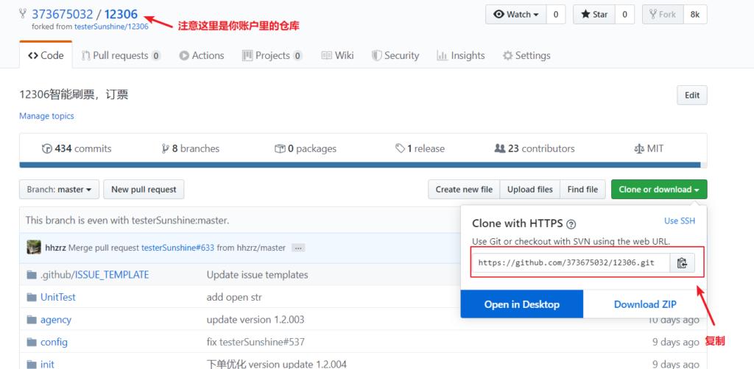Edit the repository description
This screenshot has height=369, width=754.
(x=692, y=95)
